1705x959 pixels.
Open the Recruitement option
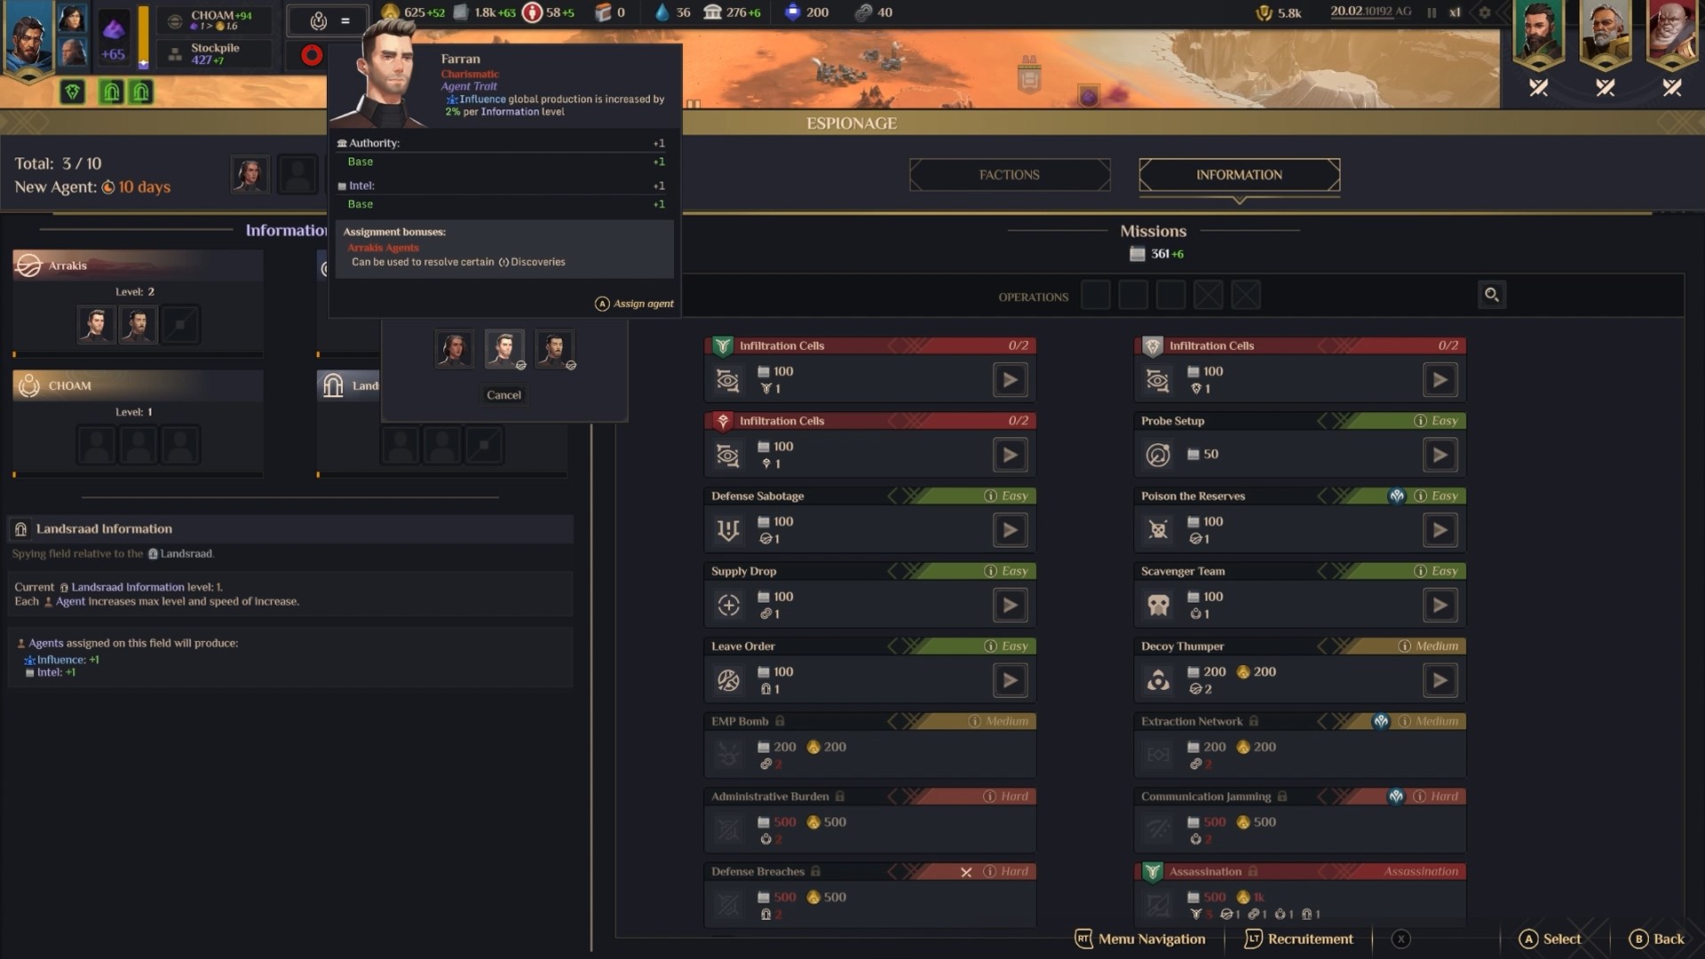(1299, 939)
